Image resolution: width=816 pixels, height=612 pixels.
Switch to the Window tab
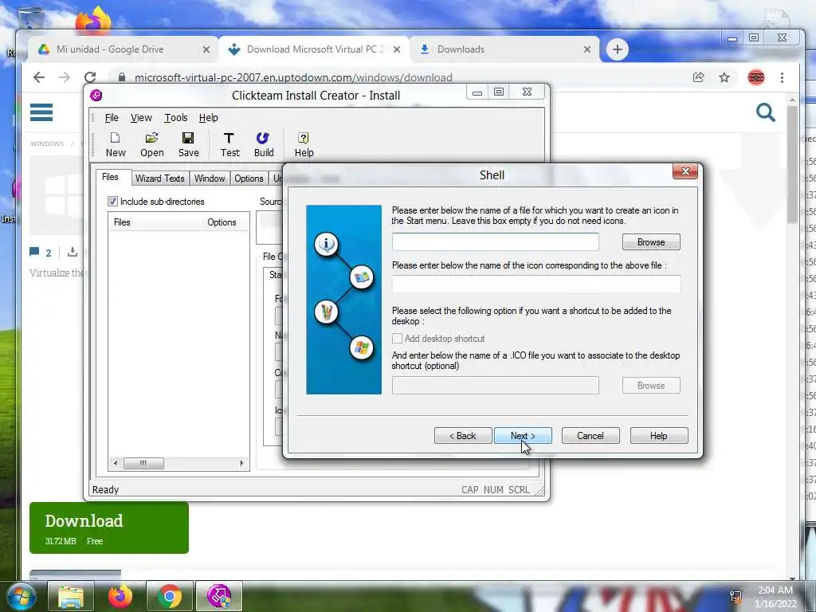point(210,178)
